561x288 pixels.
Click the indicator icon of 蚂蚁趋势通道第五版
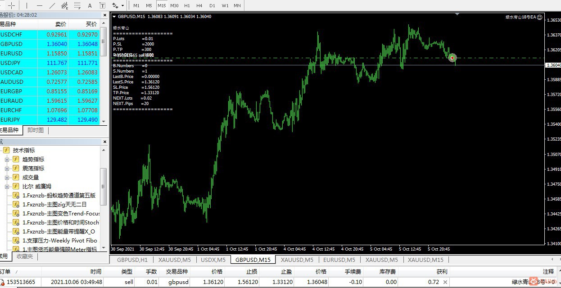(x=16, y=195)
